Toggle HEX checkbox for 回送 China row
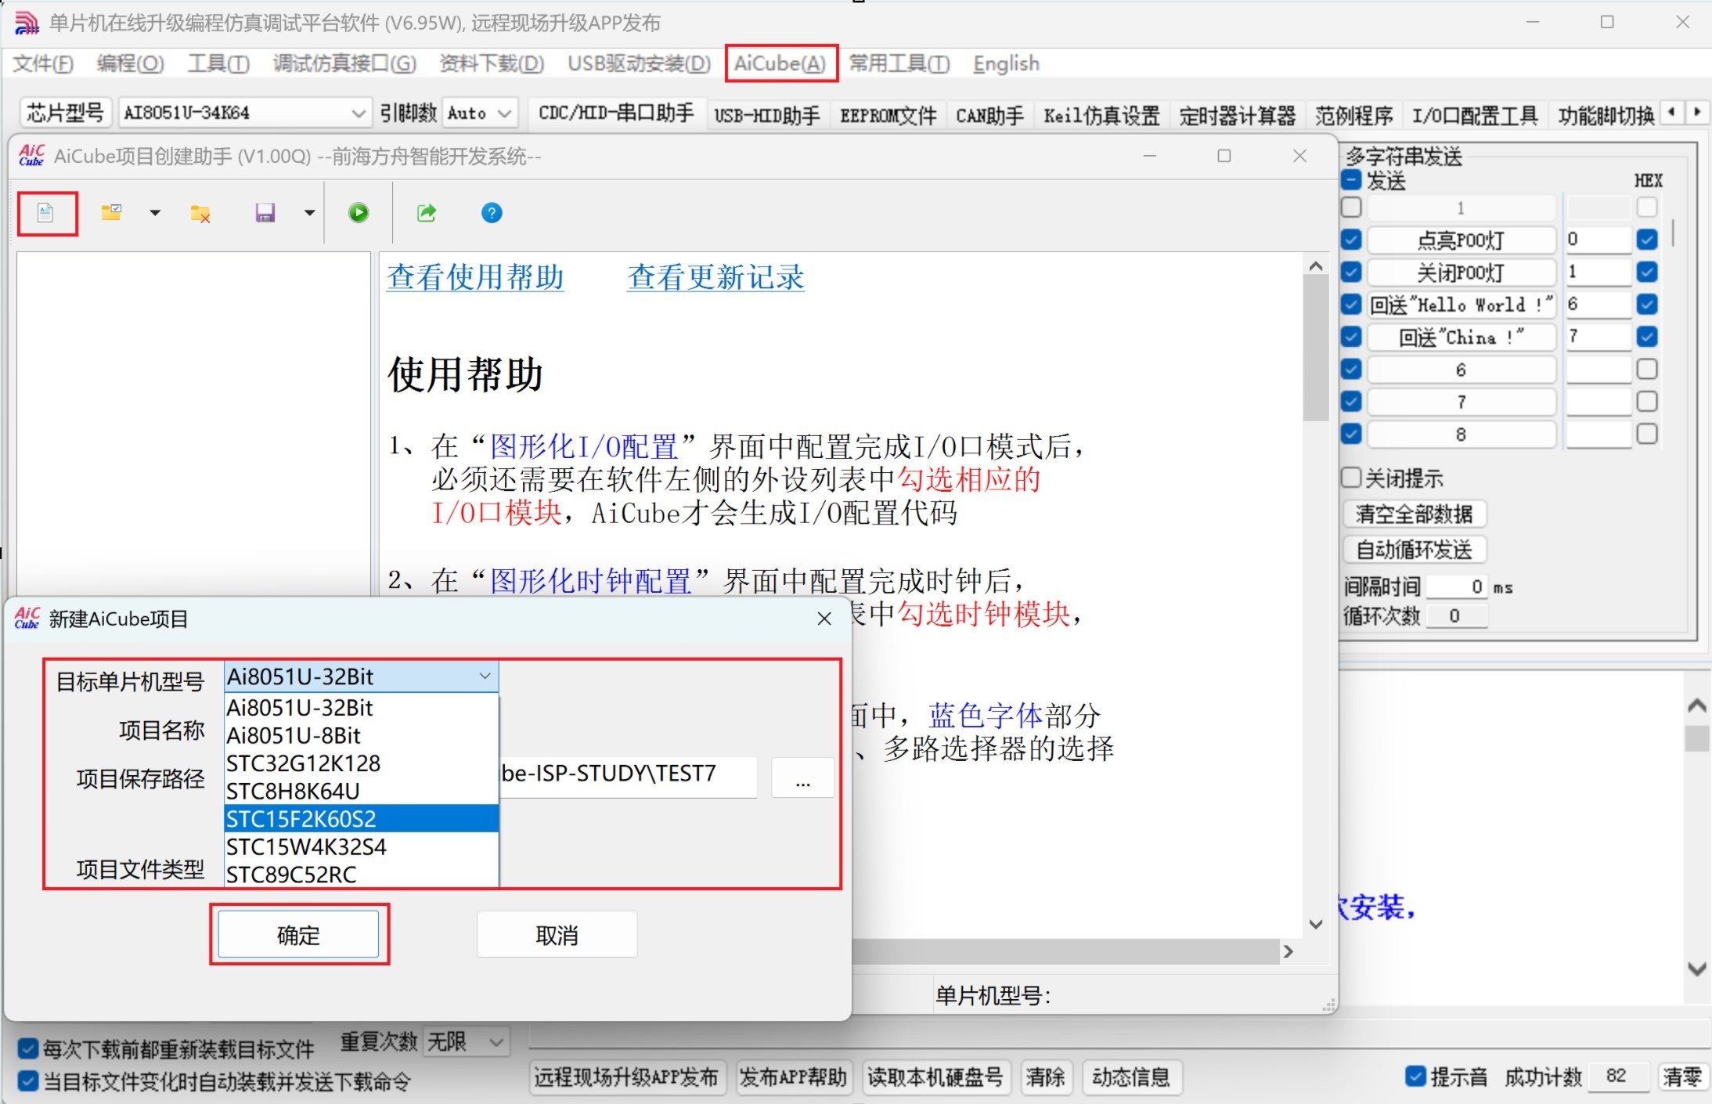 pyautogui.click(x=1647, y=337)
